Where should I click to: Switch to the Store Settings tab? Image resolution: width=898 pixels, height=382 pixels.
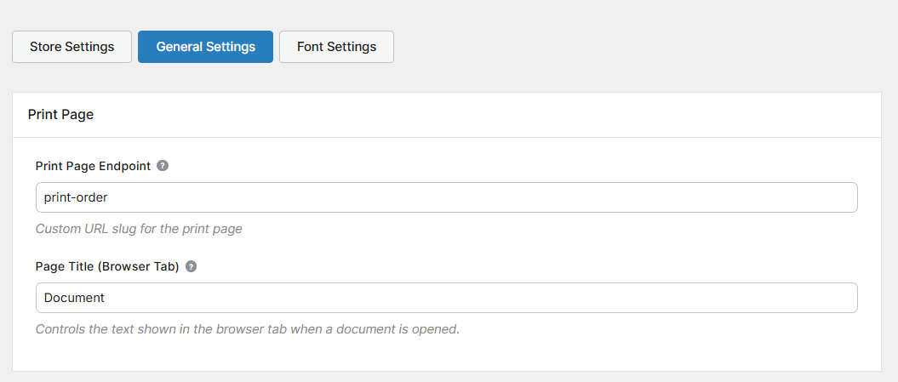pyautogui.click(x=71, y=47)
